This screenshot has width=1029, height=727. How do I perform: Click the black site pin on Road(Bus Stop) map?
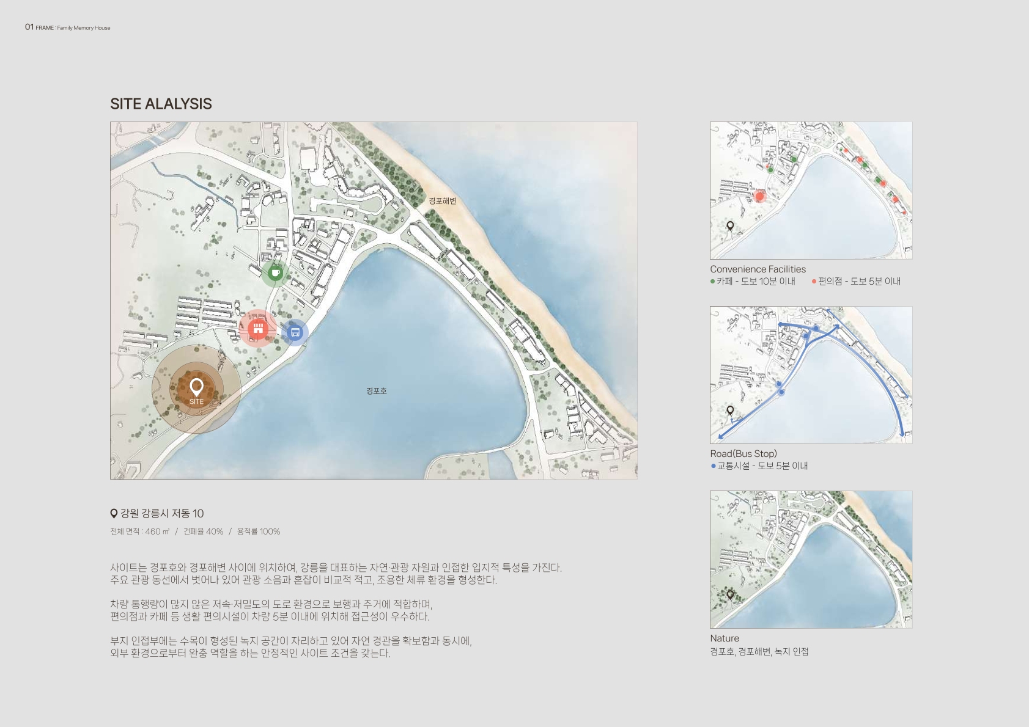click(x=730, y=411)
